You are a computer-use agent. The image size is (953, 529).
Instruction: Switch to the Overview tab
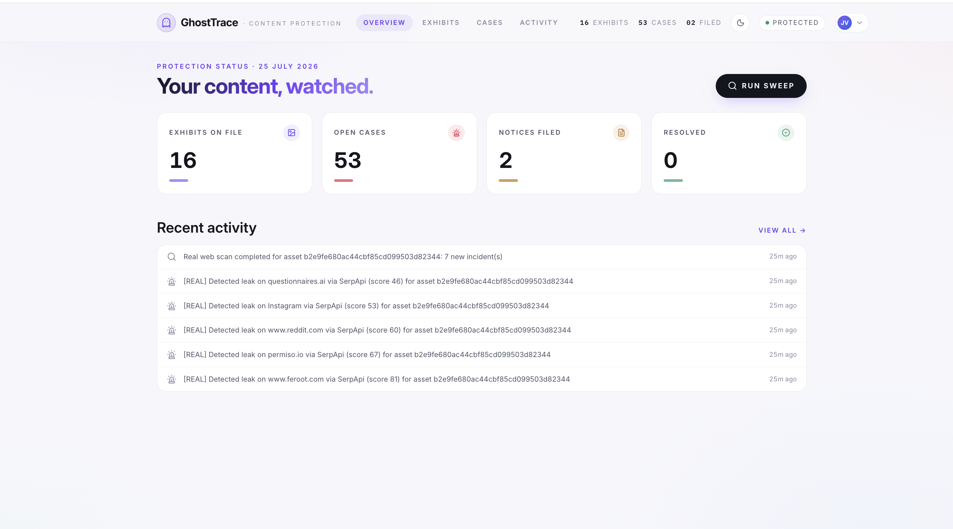point(384,23)
